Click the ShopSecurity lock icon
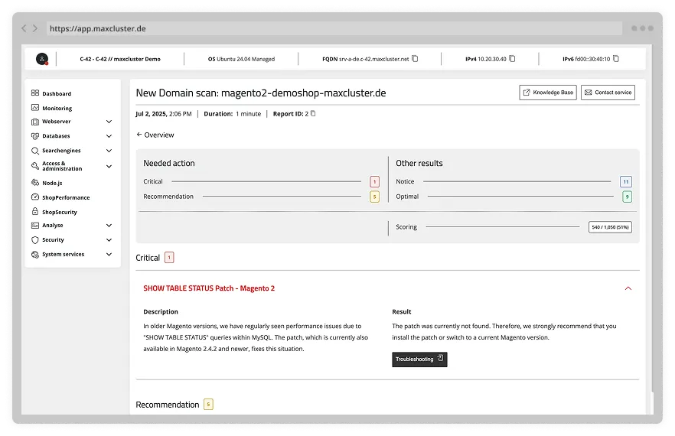 click(x=35, y=211)
